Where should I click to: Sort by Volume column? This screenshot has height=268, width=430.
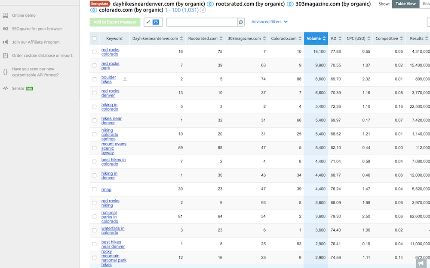click(x=316, y=39)
